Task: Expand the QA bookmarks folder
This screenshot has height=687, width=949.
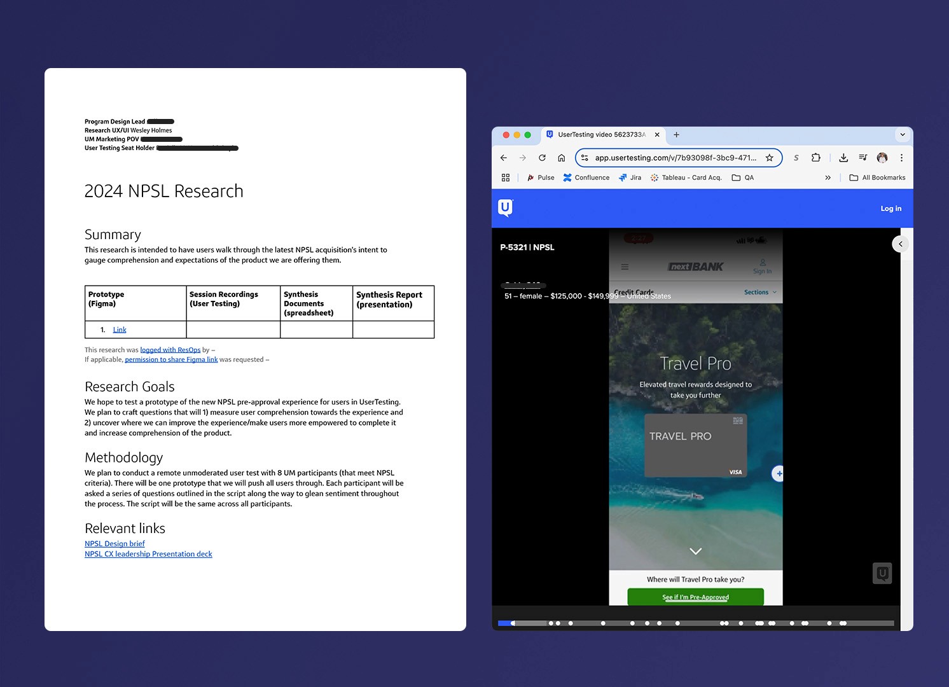Action: (x=743, y=177)
